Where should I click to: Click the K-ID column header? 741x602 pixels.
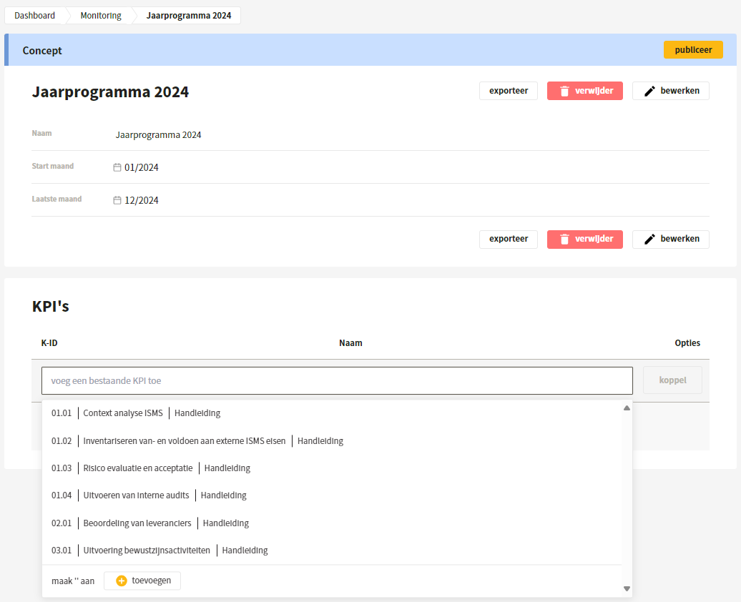pyautogui.click(x=49, y=343)
